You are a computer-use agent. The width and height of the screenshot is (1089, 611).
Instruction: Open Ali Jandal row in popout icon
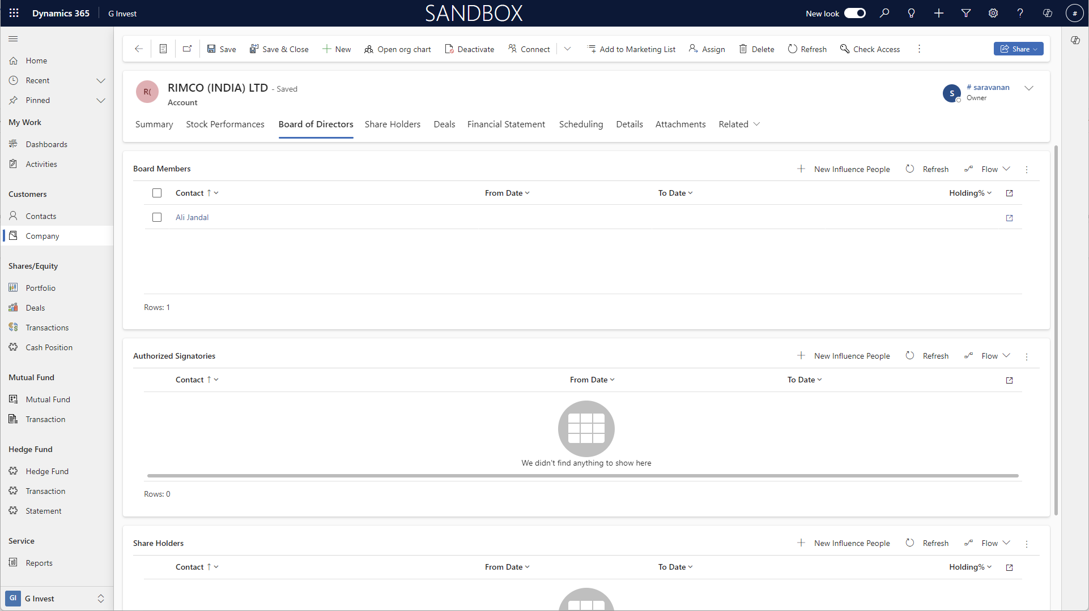1009,218
